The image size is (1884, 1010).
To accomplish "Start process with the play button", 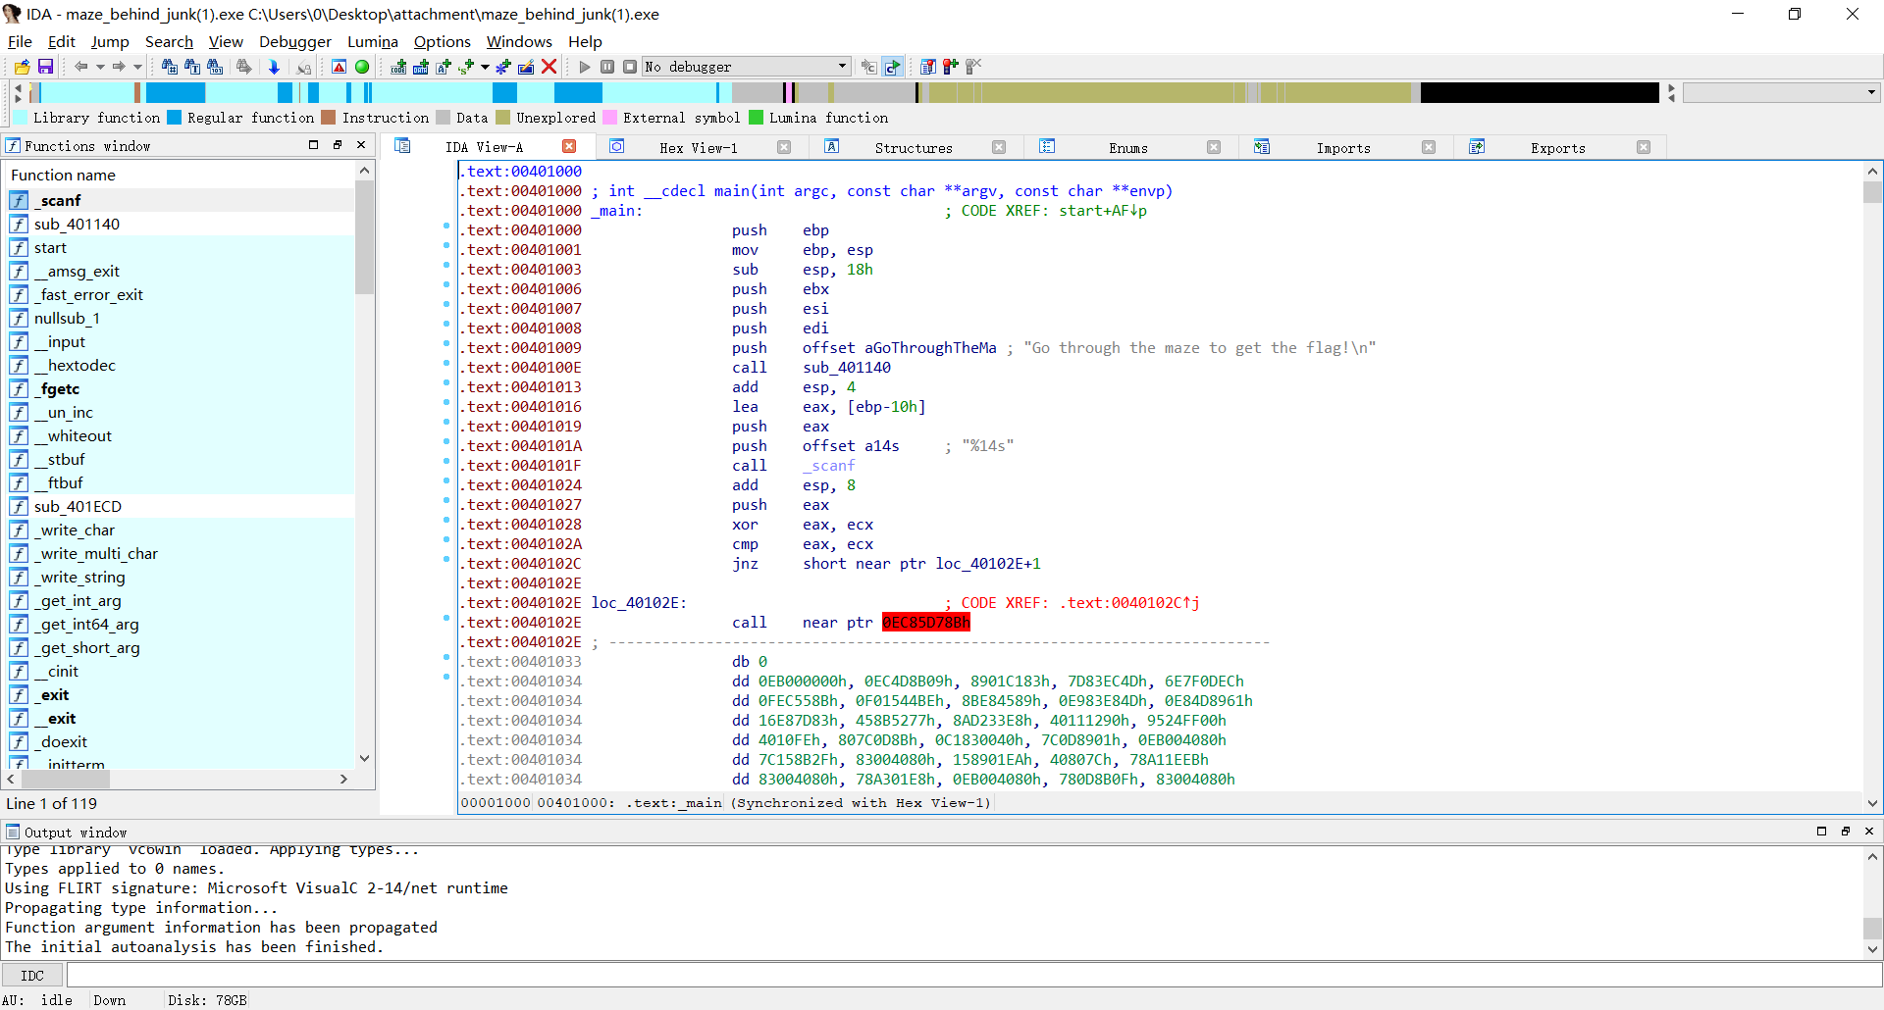I will [x=585, y=67].
